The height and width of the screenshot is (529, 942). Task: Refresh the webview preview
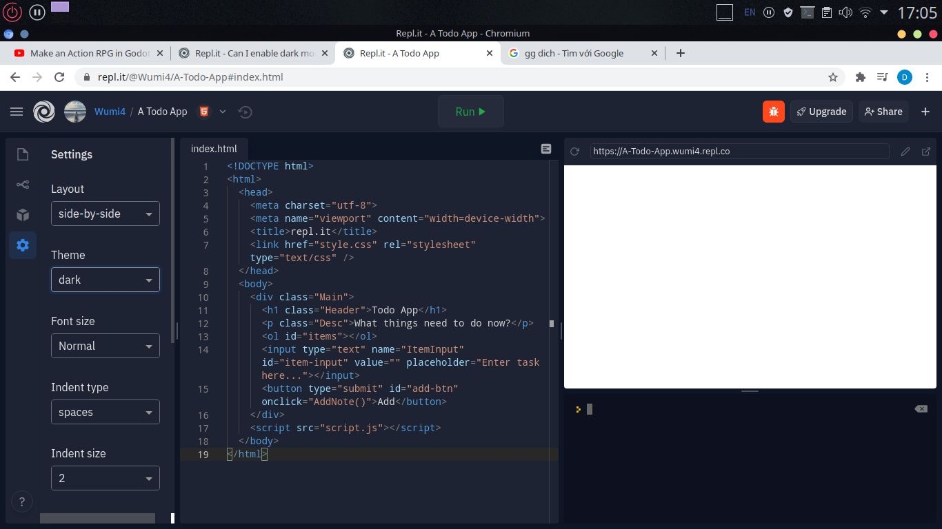576,151
